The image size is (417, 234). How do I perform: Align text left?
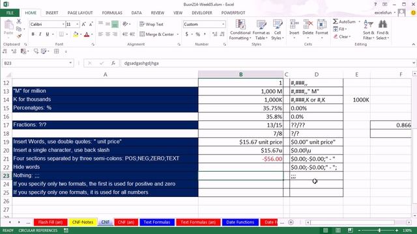coord(100,34)
